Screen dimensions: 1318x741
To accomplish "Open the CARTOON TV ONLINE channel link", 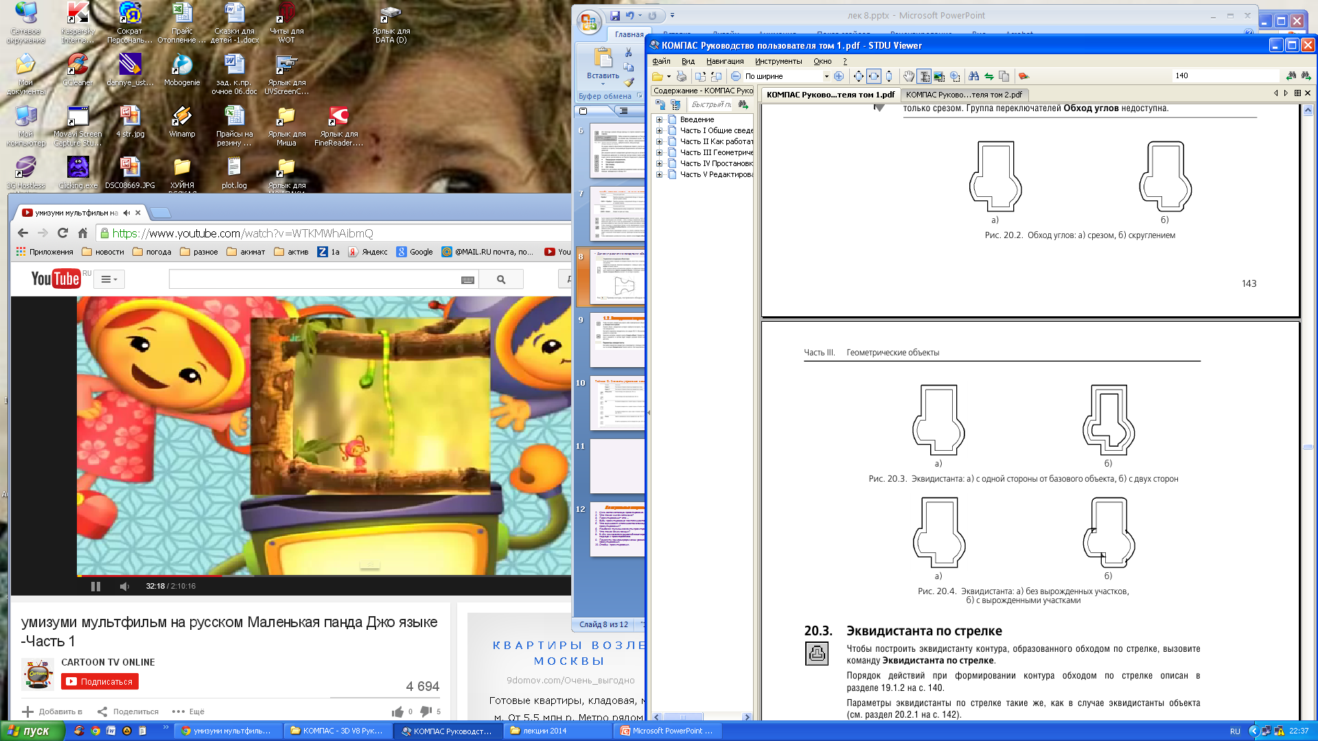I will coord(108,662).
